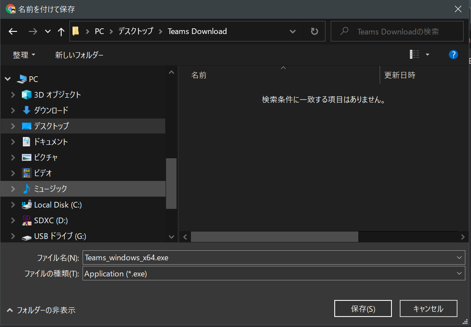
Task: Expand Local Disk (C:) node
Action: pos(13,205)
